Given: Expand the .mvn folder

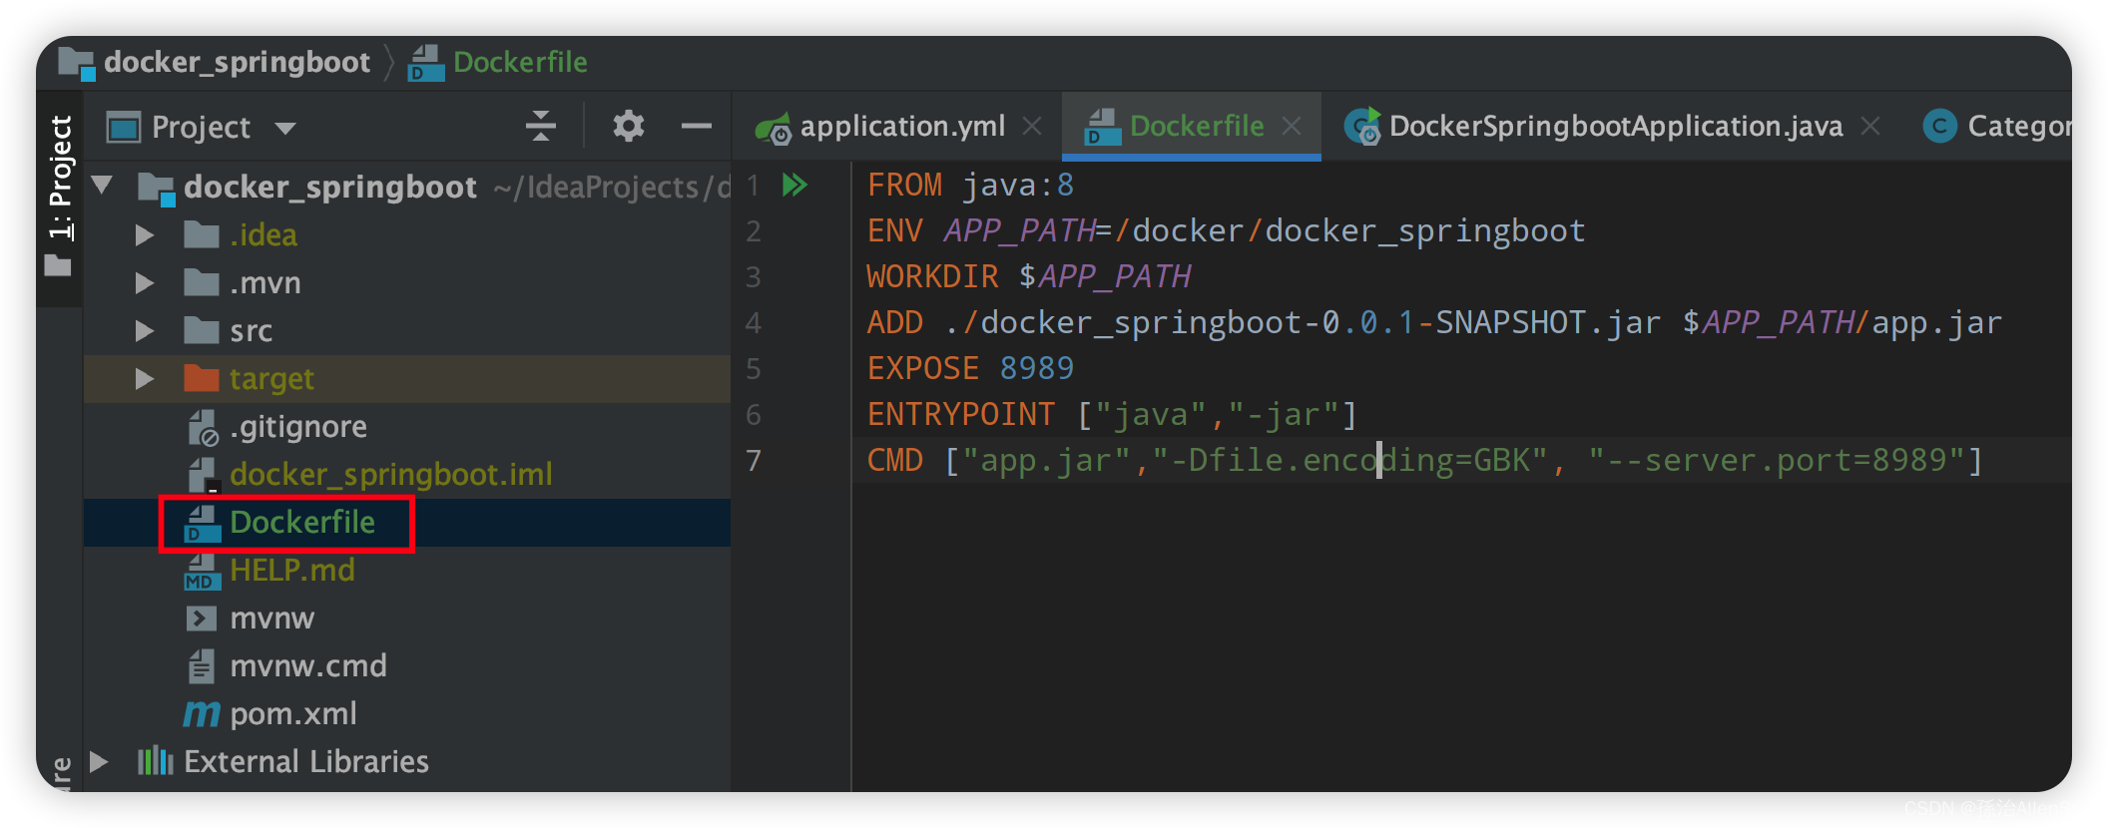Looking at the screenshot, I should 145,282.
